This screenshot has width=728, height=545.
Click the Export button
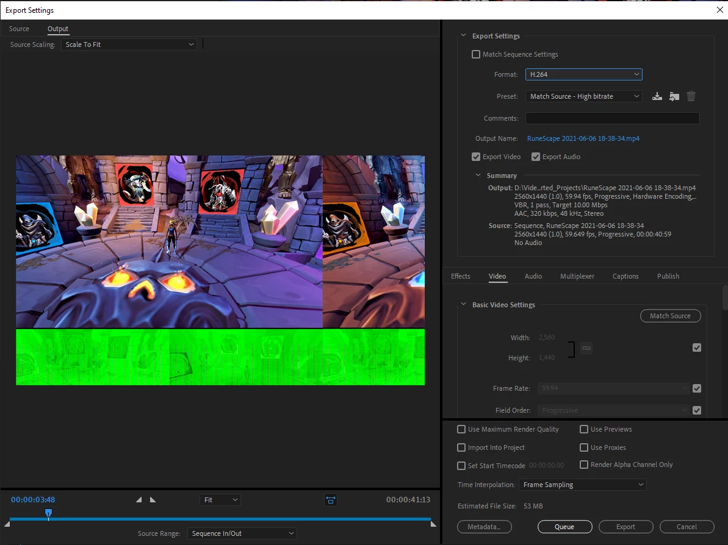pyautogui.click(x=626, y=527)
